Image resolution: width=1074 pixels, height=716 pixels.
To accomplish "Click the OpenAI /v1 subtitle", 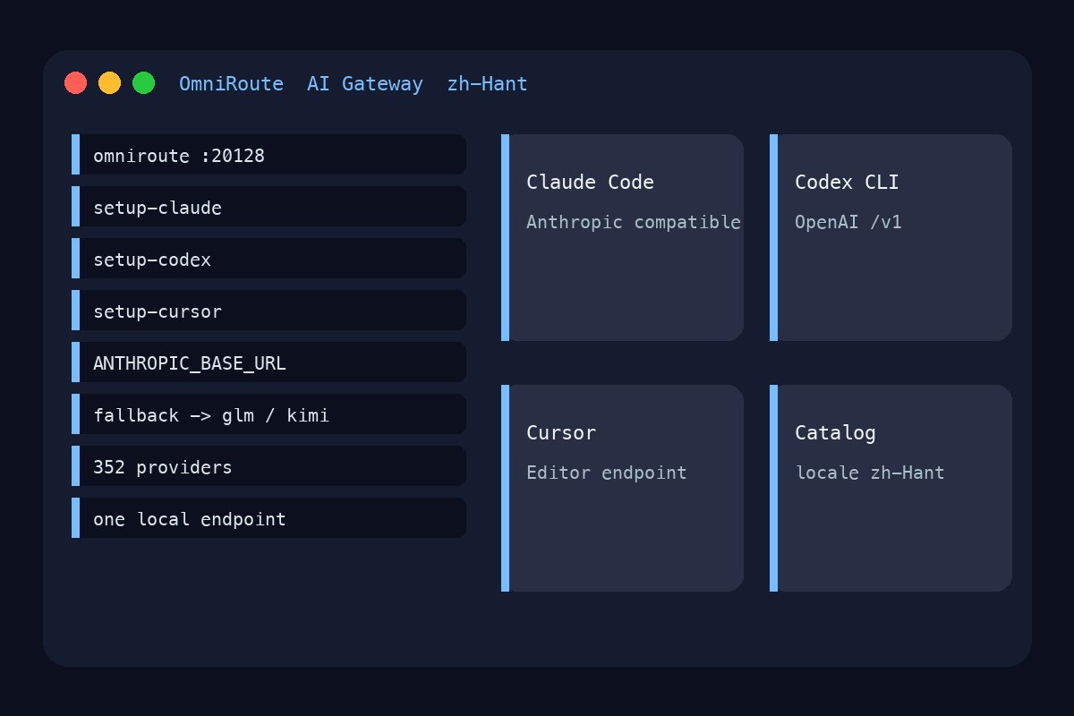I will (848, 222).
